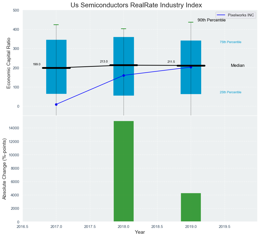
Task: Click the chart title text
Action: pos(136,5)
